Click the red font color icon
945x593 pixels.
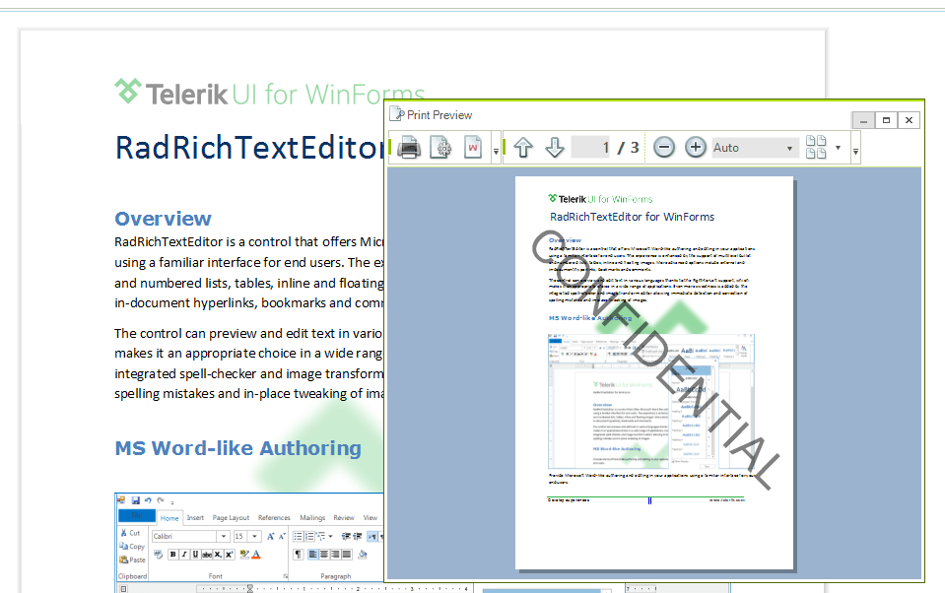pyautogui.click(x=256, y=555)
